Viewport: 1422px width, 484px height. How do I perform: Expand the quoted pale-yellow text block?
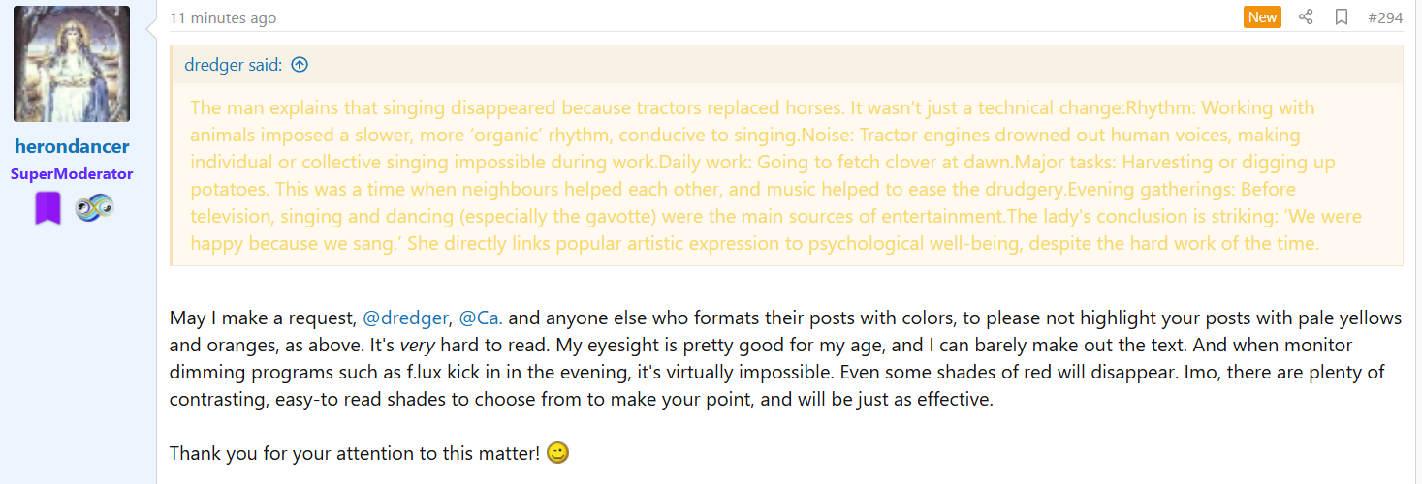coord(754,175)
